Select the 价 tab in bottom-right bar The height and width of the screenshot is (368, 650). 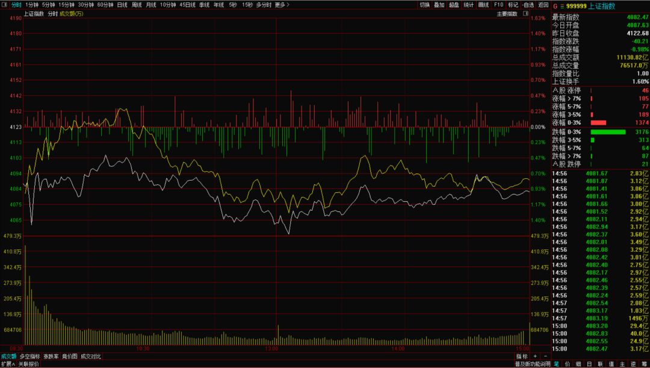tap(567, 364)
